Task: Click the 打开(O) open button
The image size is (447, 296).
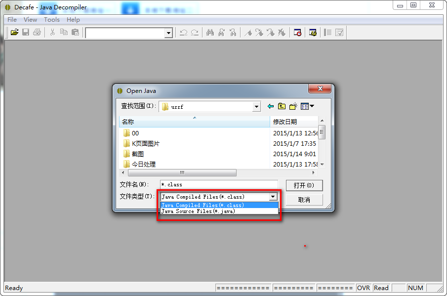Action: (304, 185)
